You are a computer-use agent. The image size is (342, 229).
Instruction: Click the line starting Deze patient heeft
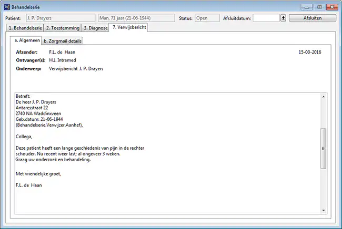[x=80, y=148]
